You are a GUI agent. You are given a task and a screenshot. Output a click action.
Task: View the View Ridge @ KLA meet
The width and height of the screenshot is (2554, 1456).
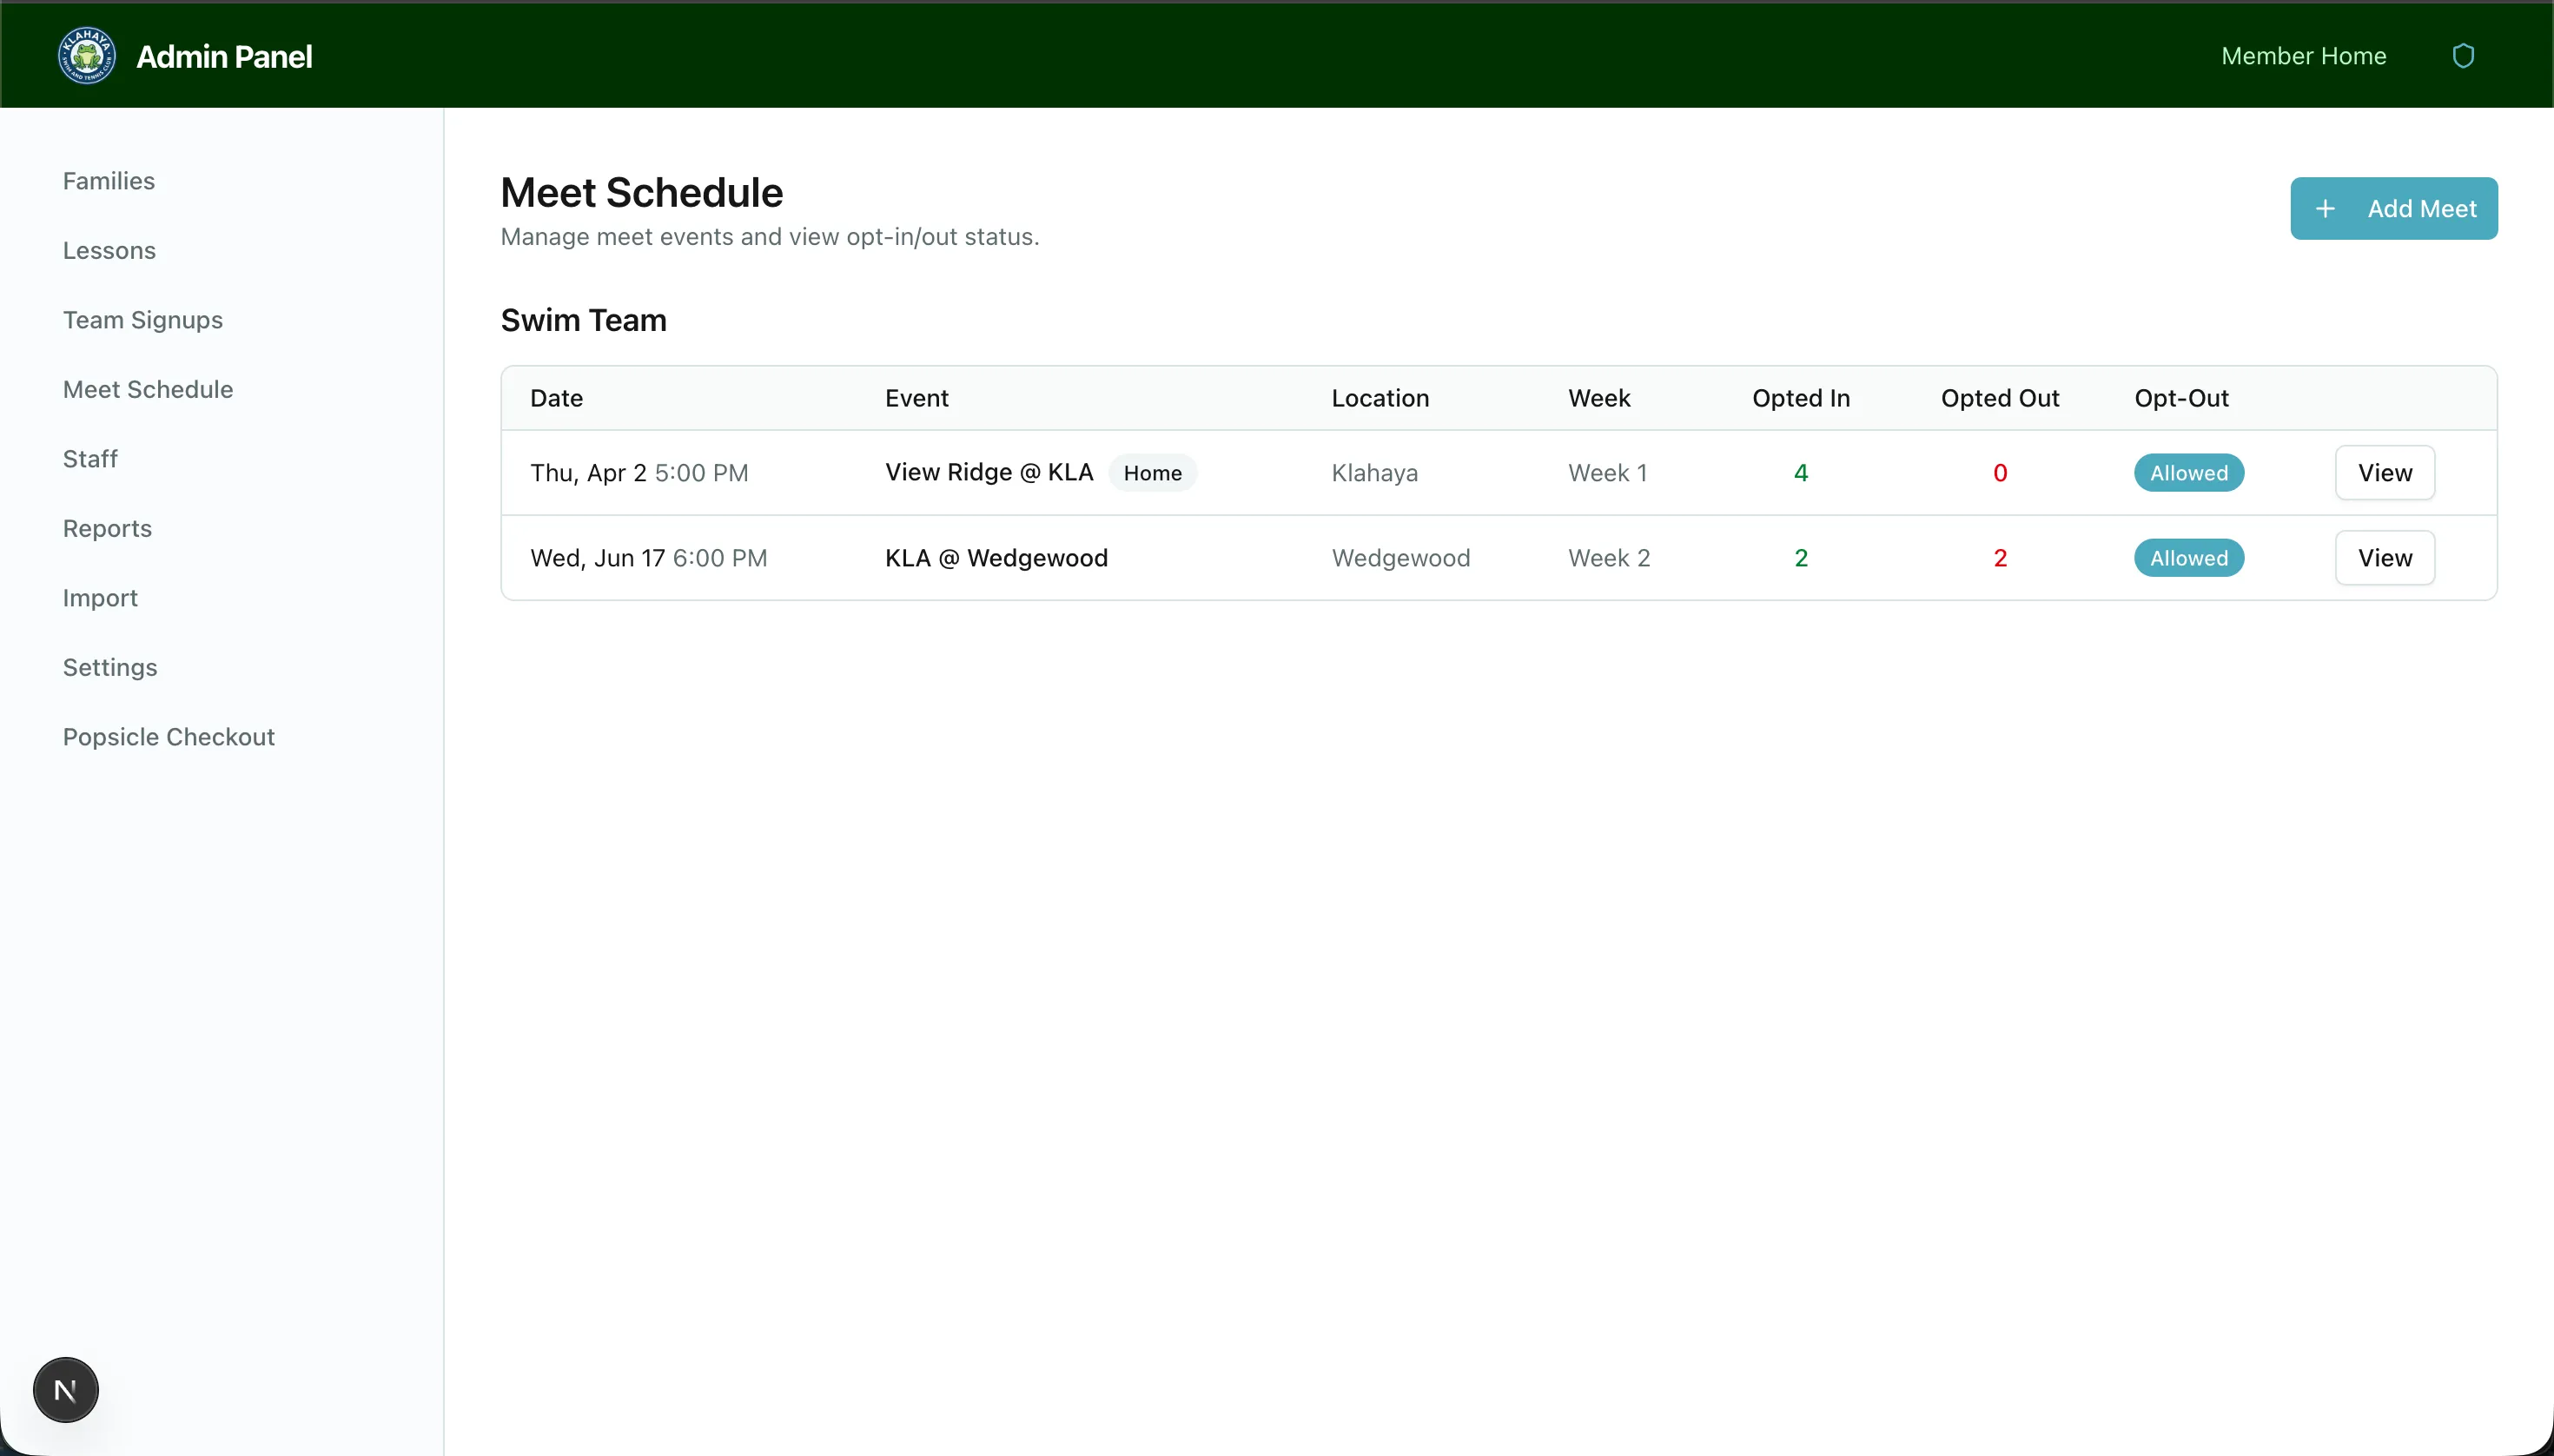(2384, 473)
